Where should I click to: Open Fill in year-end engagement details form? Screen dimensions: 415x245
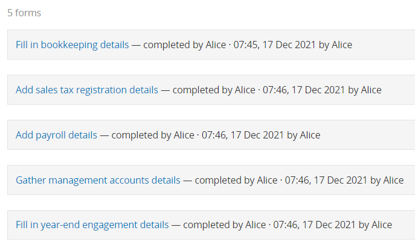pyautogui.click(x=92, y=225)
